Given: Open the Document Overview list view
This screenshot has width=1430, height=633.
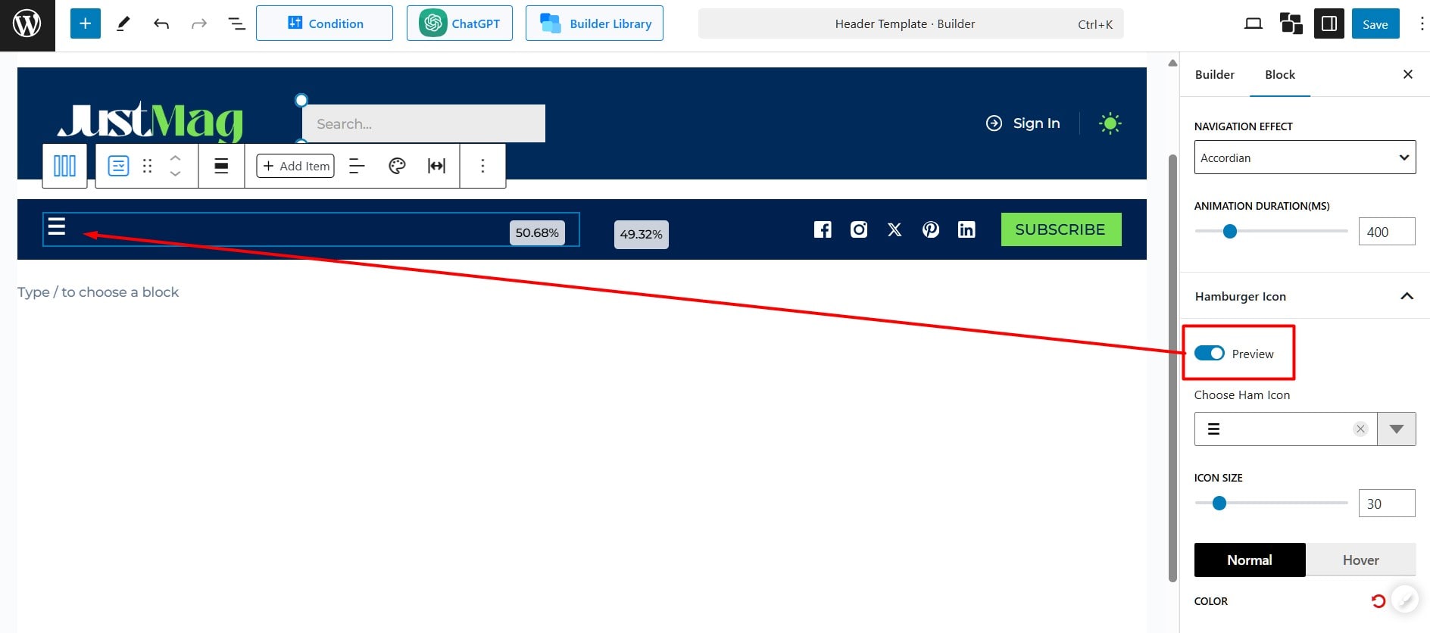Looking at the screenshot, I should [236, 23].
